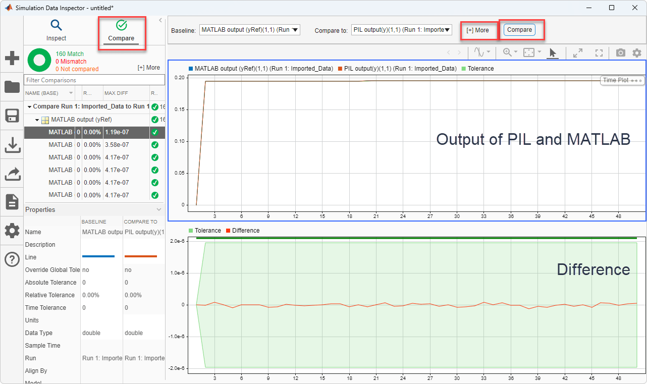The image size is (647, 384).
Task: Click the fit-to-view expand arrows icon
Action: tap(578, 52)
